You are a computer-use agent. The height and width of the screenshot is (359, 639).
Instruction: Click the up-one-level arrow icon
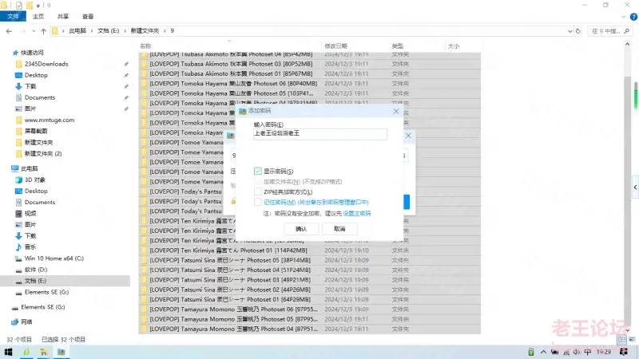pos(43,31)
